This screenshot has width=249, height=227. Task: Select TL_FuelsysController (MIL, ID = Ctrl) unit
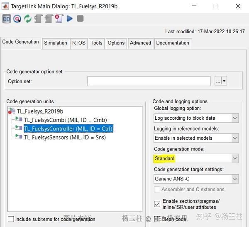coord(68,128)
